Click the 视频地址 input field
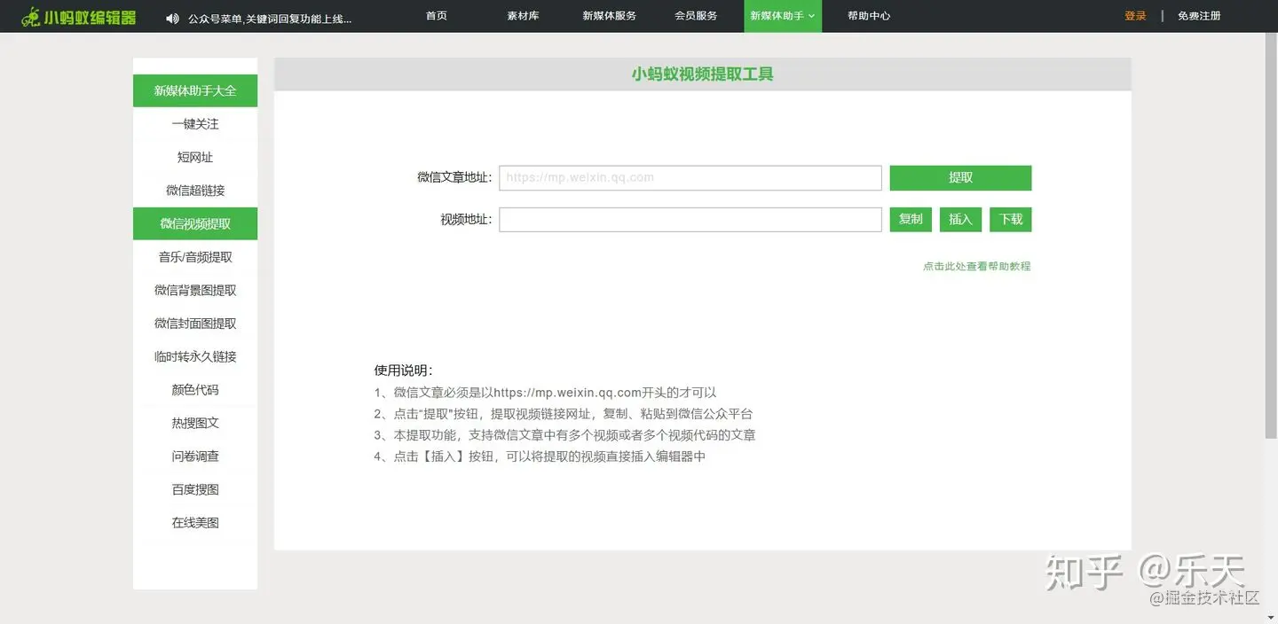The image size is (1278, 624). click(690, 219)
